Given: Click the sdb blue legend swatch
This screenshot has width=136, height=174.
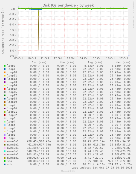Looking at the screenshot, I should pyautogui.click(x=5, y=164).
